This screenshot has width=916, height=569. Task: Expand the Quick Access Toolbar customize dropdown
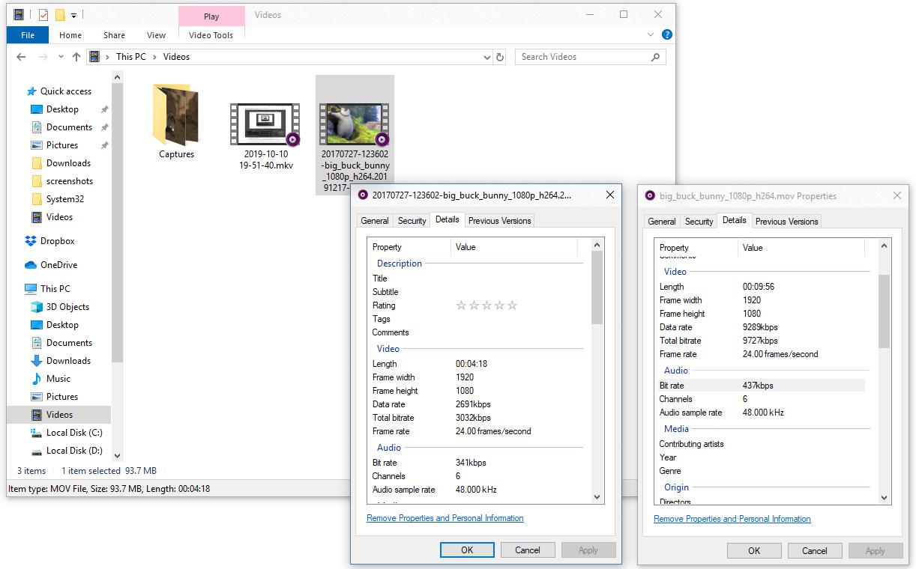[x=73, y=15]
